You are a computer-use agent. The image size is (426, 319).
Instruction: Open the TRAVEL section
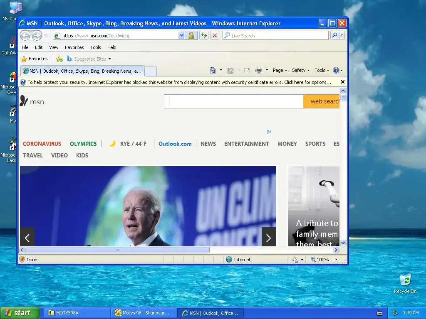pyautogui.click(x=32, y=155)
